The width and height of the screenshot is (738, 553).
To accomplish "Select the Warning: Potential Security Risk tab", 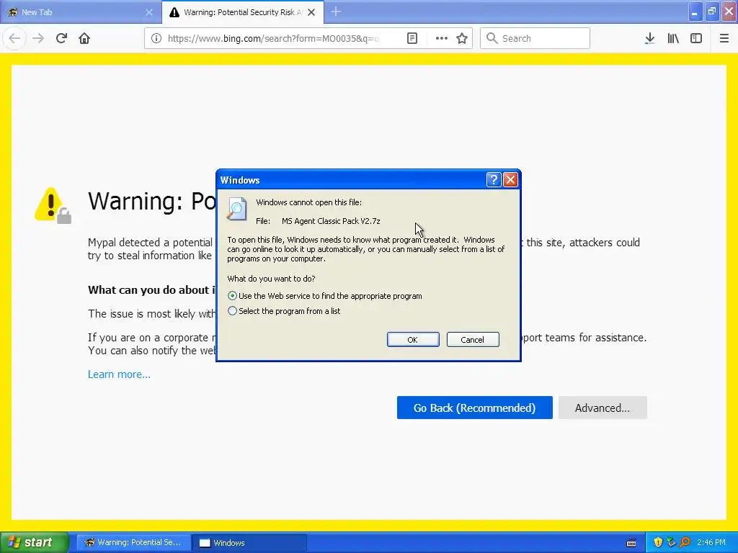I will point(243,12).
